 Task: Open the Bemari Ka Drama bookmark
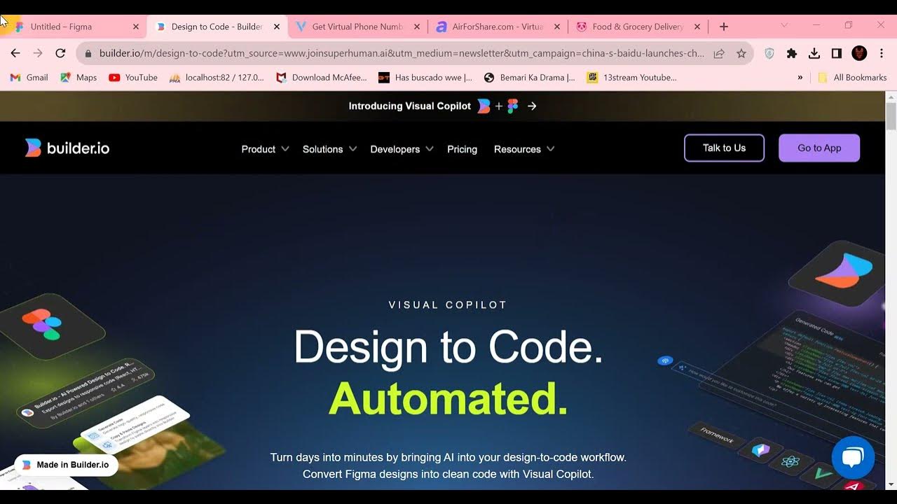(x=530, y=78)
